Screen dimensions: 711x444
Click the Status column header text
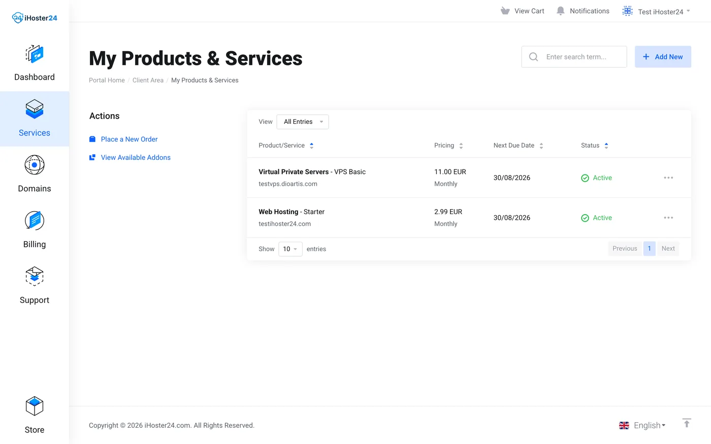(590, 145)
